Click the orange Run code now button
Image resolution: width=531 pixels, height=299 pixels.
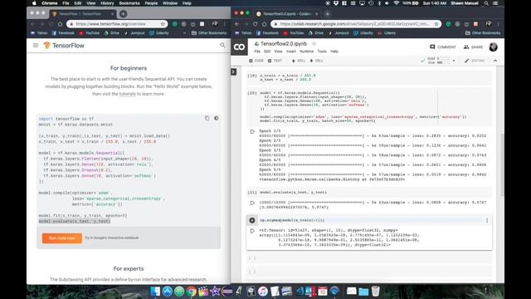coord(62,238)
